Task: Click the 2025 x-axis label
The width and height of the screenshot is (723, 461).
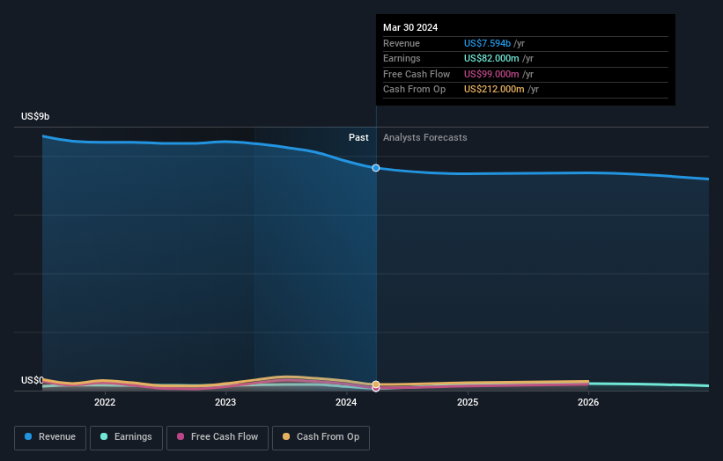Action: [x=468, y=402]
